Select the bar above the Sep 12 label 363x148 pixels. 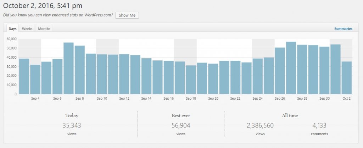tap(124, 74)
